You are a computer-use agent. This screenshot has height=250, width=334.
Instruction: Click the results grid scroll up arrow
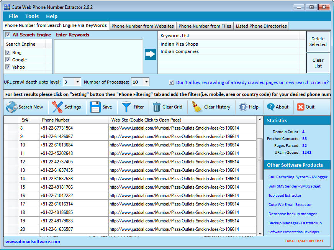(x=260, y=120)
